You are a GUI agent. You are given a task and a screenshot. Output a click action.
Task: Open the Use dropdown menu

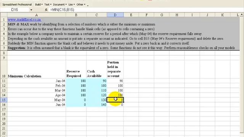[72, 5]
